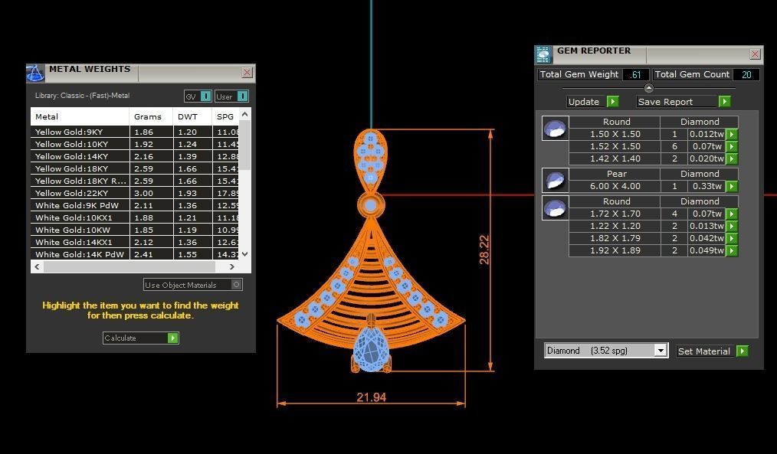
Task: Click scroll-down arrow in metal list
Action: coord(244,254)
